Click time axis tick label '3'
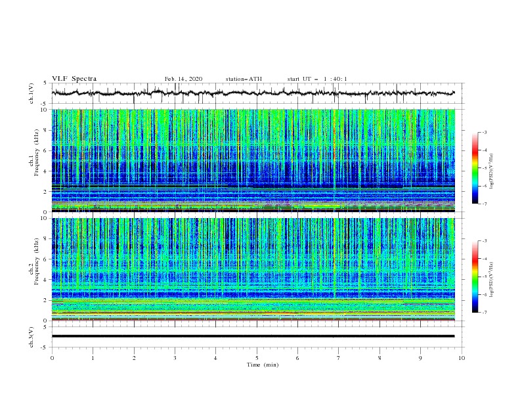Image resolution: width=520 pixels, height=402 pixels. tap(175, 358)
